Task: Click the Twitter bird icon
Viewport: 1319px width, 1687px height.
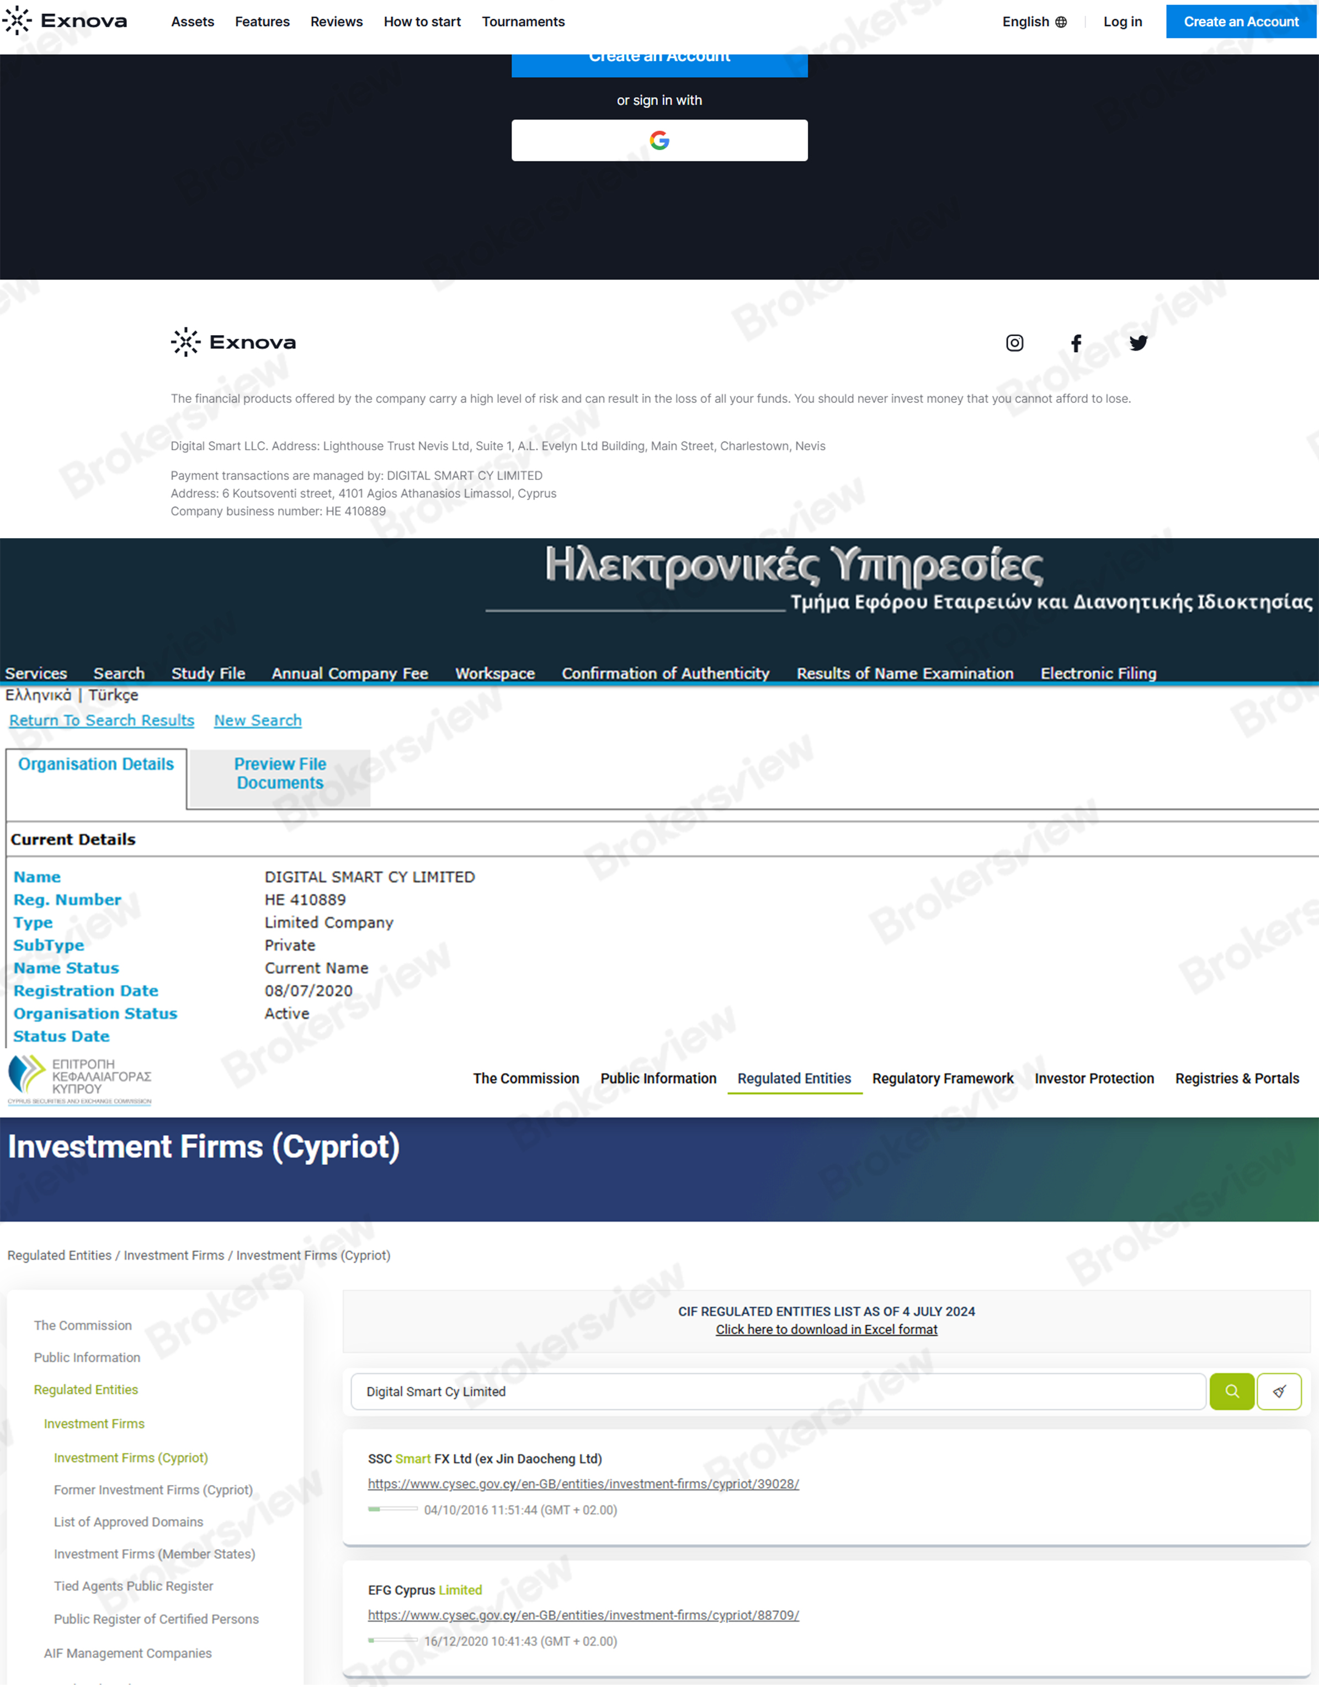Action: pos(1137,342)
